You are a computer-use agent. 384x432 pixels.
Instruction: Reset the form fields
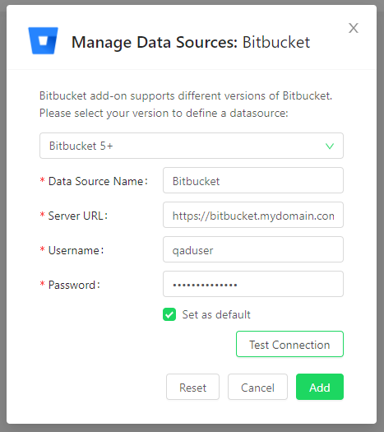(192, 387)
